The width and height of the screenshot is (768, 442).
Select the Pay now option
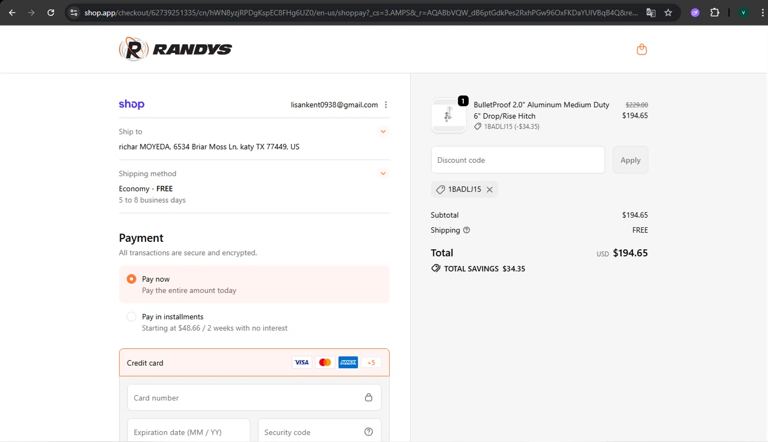pyautogui.click(x=132, y=279)
